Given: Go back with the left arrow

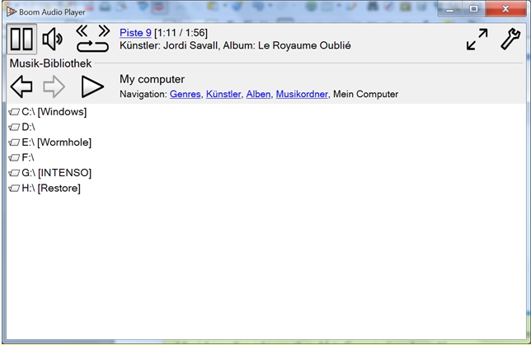Looking at the screenshot, I should pyautogui.click(x=21, y=86).
